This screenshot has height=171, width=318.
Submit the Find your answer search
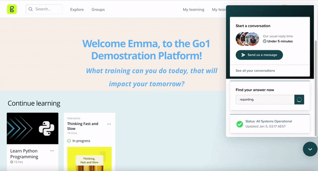point(299,99)
